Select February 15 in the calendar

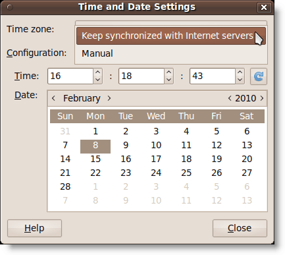tap(95, 159)
